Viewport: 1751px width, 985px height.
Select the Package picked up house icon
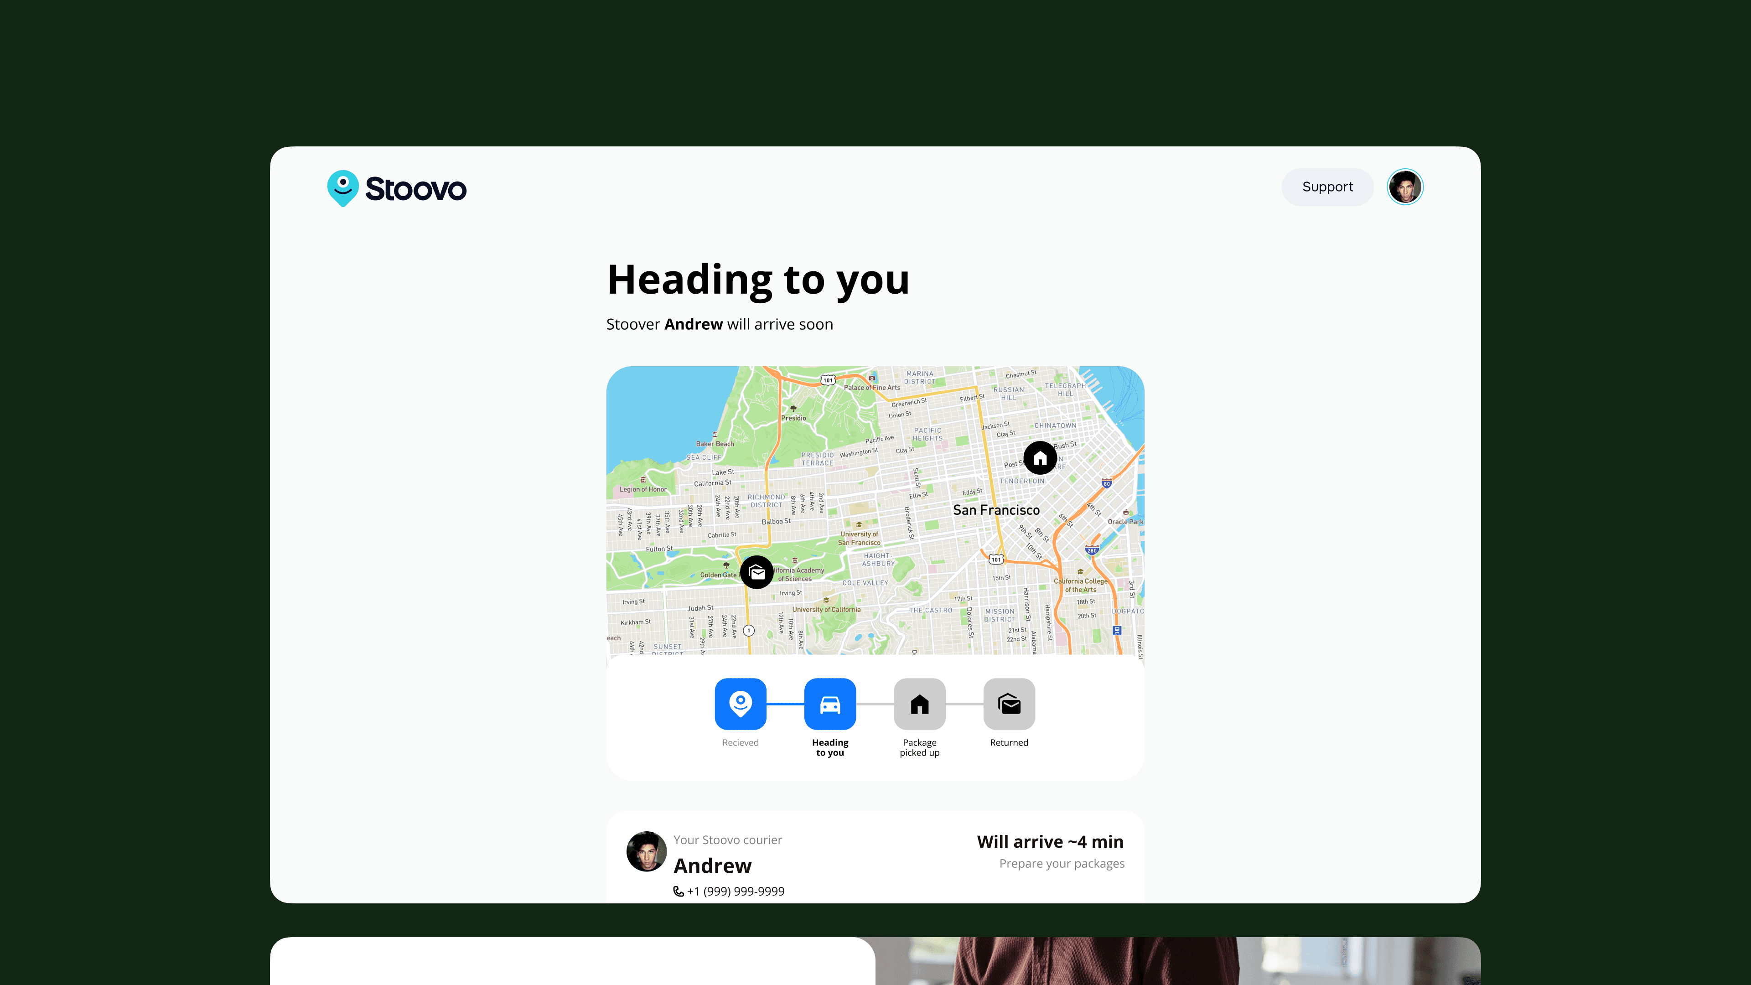click(919, 704)
